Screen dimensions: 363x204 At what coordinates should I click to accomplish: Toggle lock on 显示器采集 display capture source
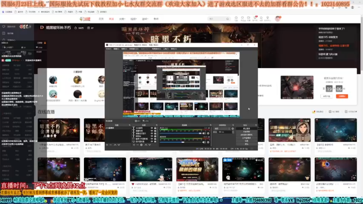(x=155, y=141)
